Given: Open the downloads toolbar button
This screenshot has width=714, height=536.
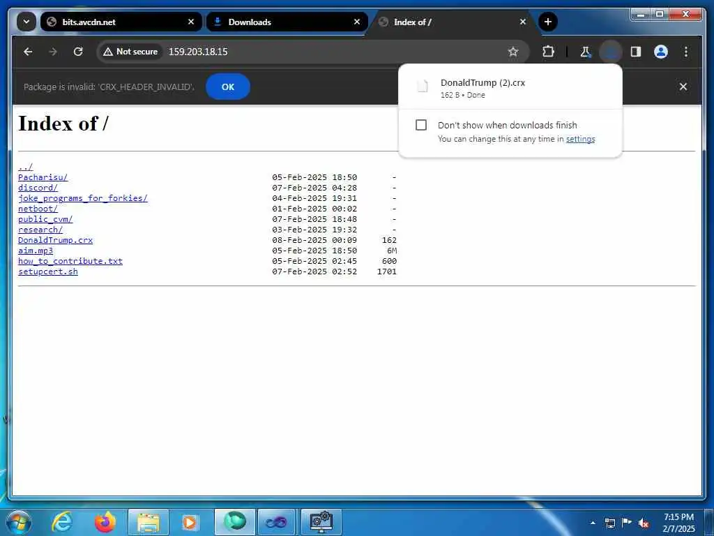Looking at the screenshot, I should 611,52.
